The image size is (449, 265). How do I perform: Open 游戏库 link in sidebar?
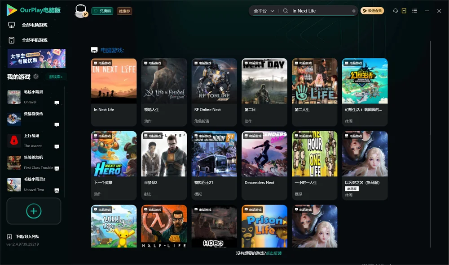tap(56, 77)
